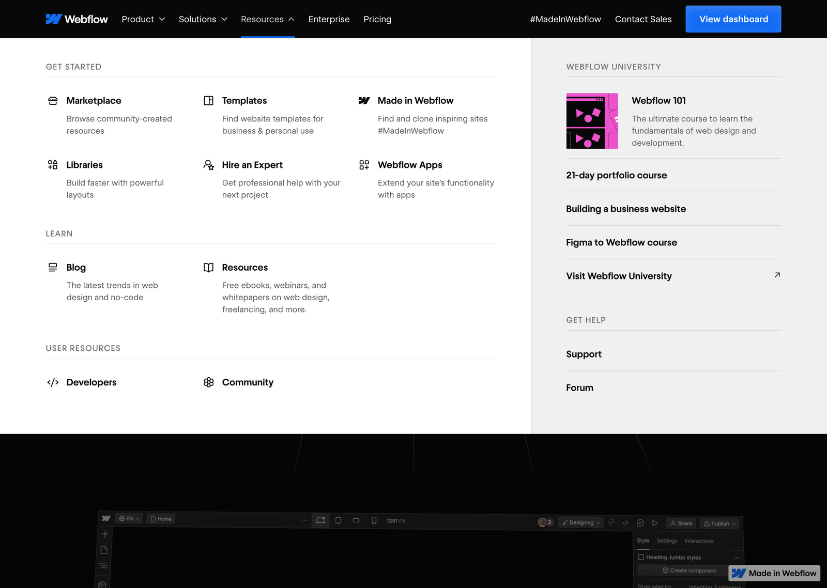This screenshot has width=827, height=588.
Task: Open the Developers link
Action: [91, 382]
